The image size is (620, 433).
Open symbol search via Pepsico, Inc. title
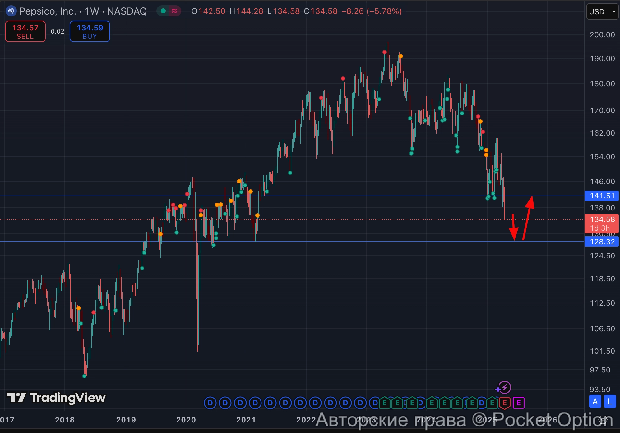(x=48, y=11)
